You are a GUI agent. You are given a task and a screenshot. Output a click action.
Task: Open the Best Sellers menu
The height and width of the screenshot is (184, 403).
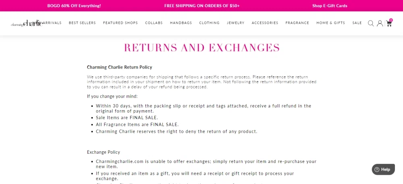(x=82, y=23)
